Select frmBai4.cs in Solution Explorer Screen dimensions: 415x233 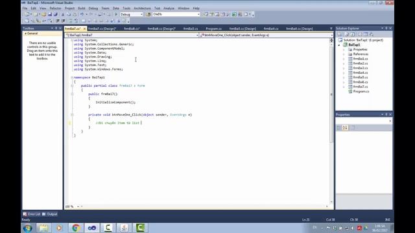(x=361, y=72)
